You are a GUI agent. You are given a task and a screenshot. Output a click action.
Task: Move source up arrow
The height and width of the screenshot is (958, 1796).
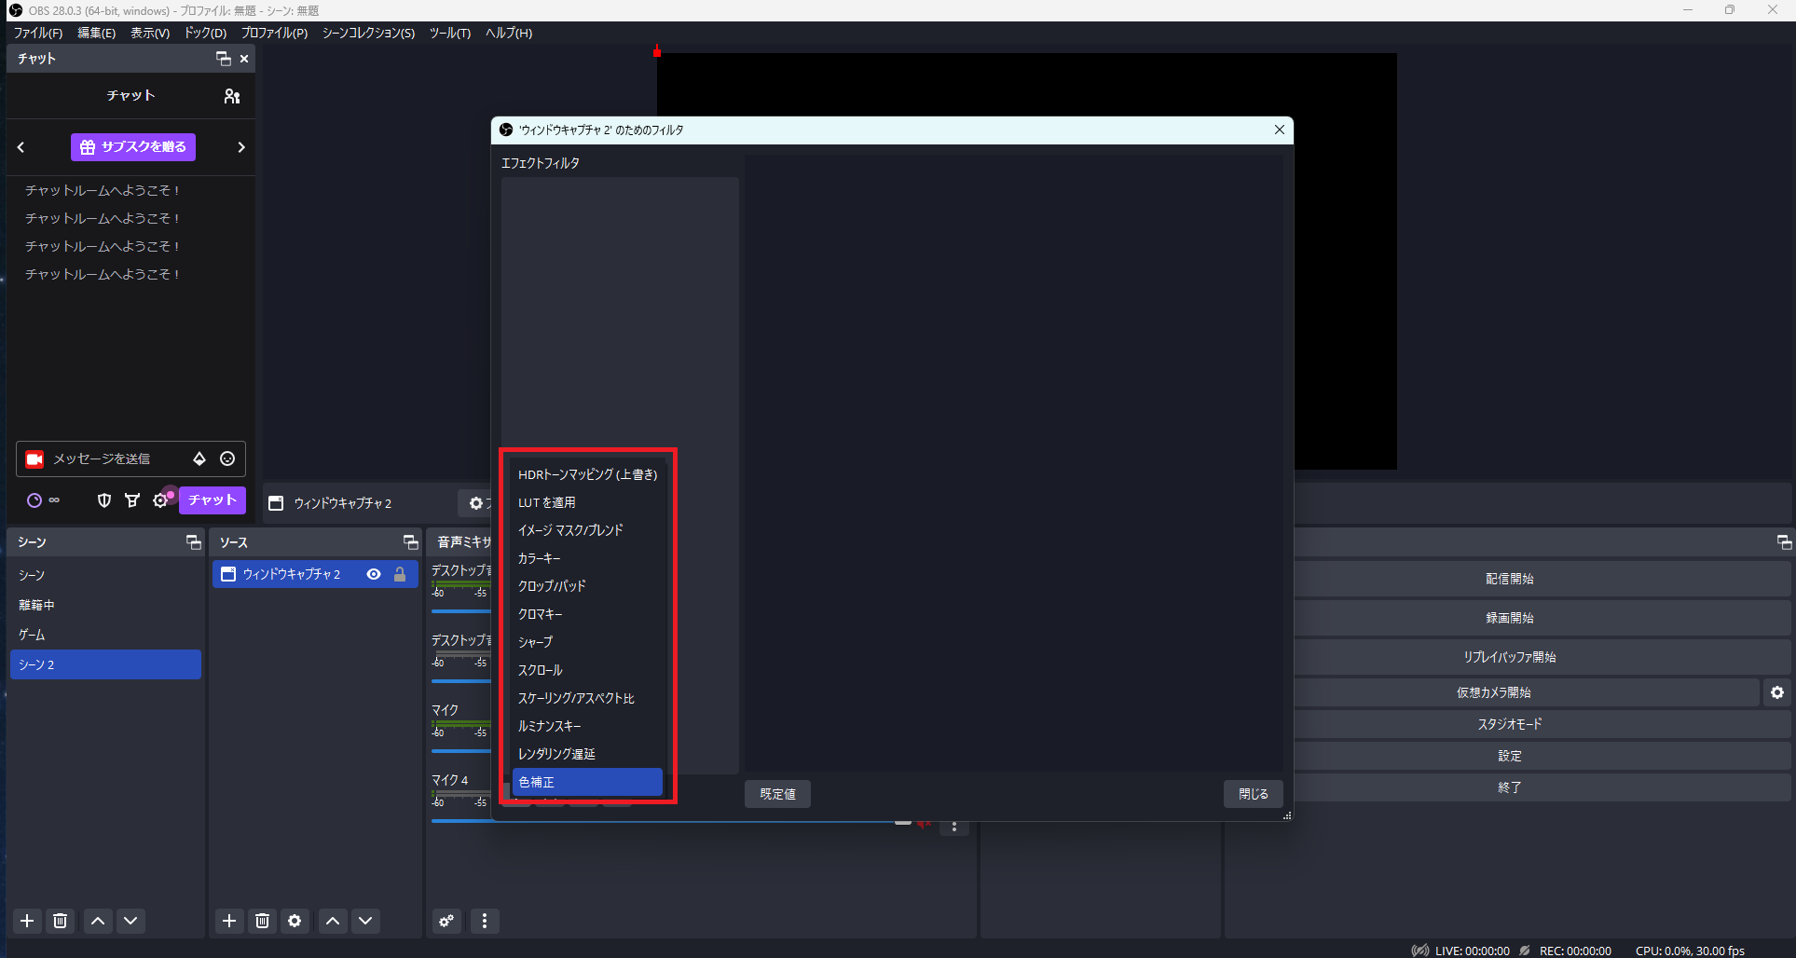click(333, 921)
